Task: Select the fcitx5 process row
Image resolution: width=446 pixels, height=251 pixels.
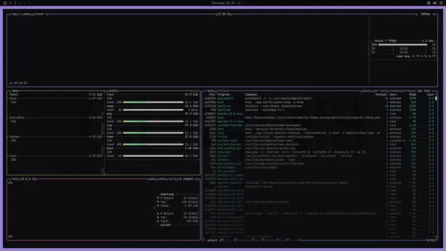Action: (318, 137)
